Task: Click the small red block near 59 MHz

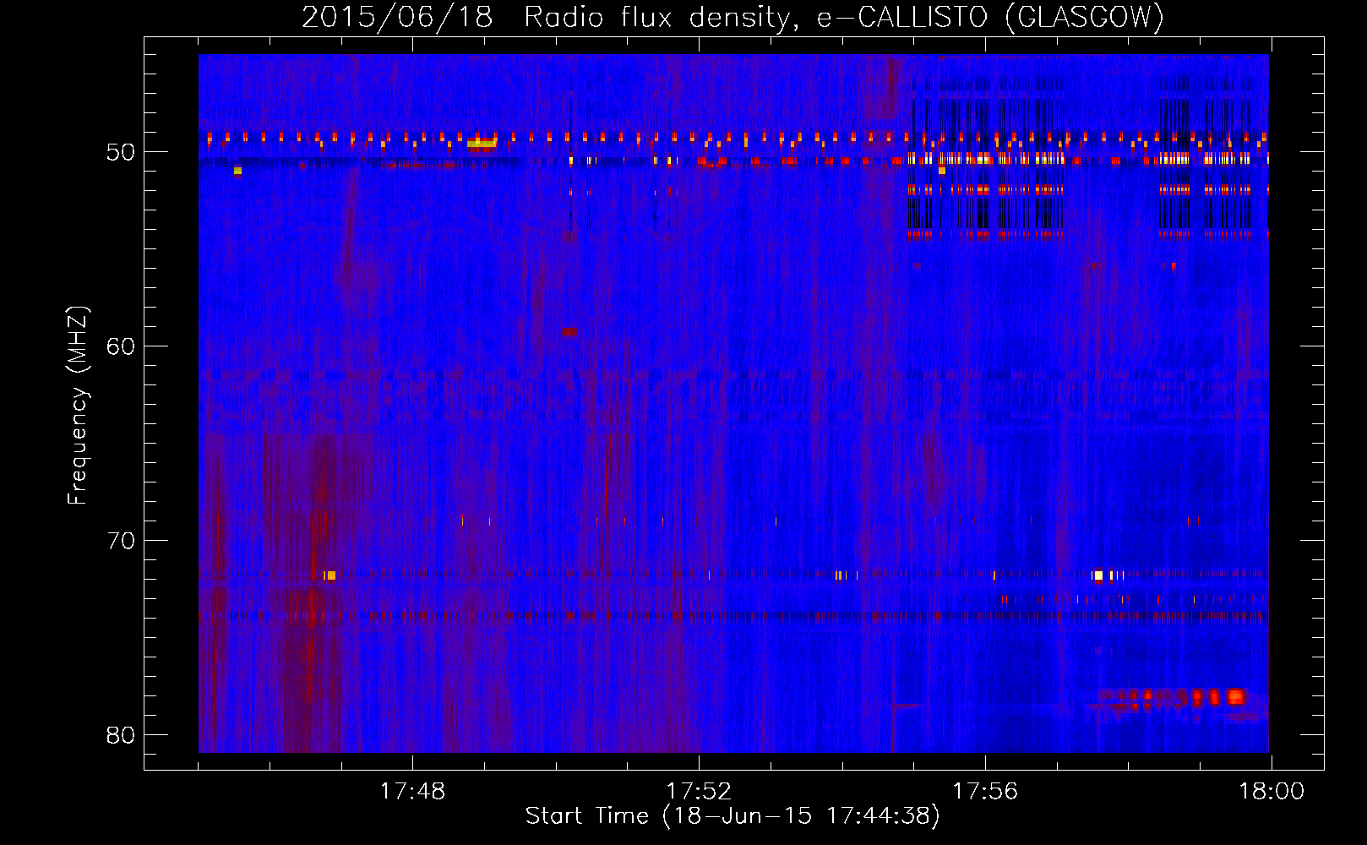Action: coord(569,332)
